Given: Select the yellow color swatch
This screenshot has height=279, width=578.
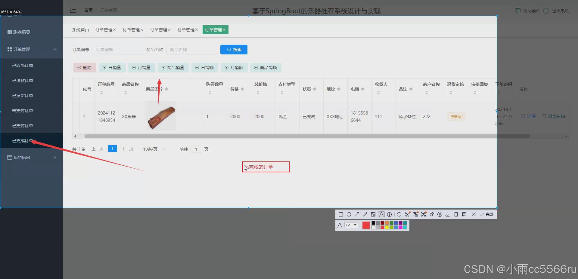Looking at the screenshot, I should tap(387, 228).
